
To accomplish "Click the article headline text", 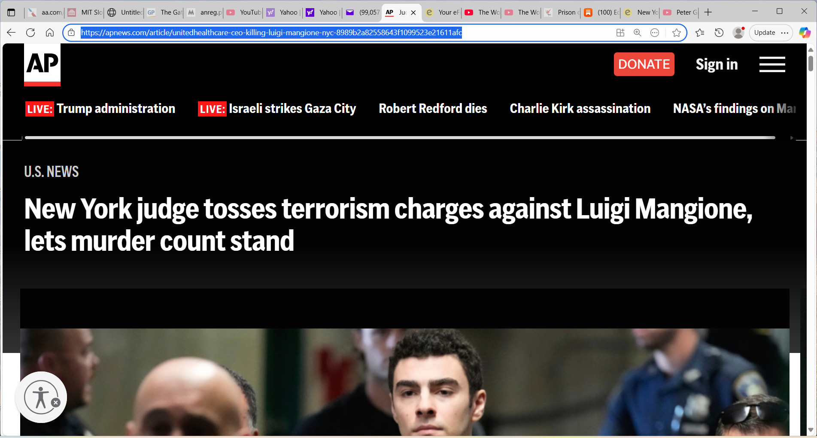I will pyautogui.click(x=388, y=225).
